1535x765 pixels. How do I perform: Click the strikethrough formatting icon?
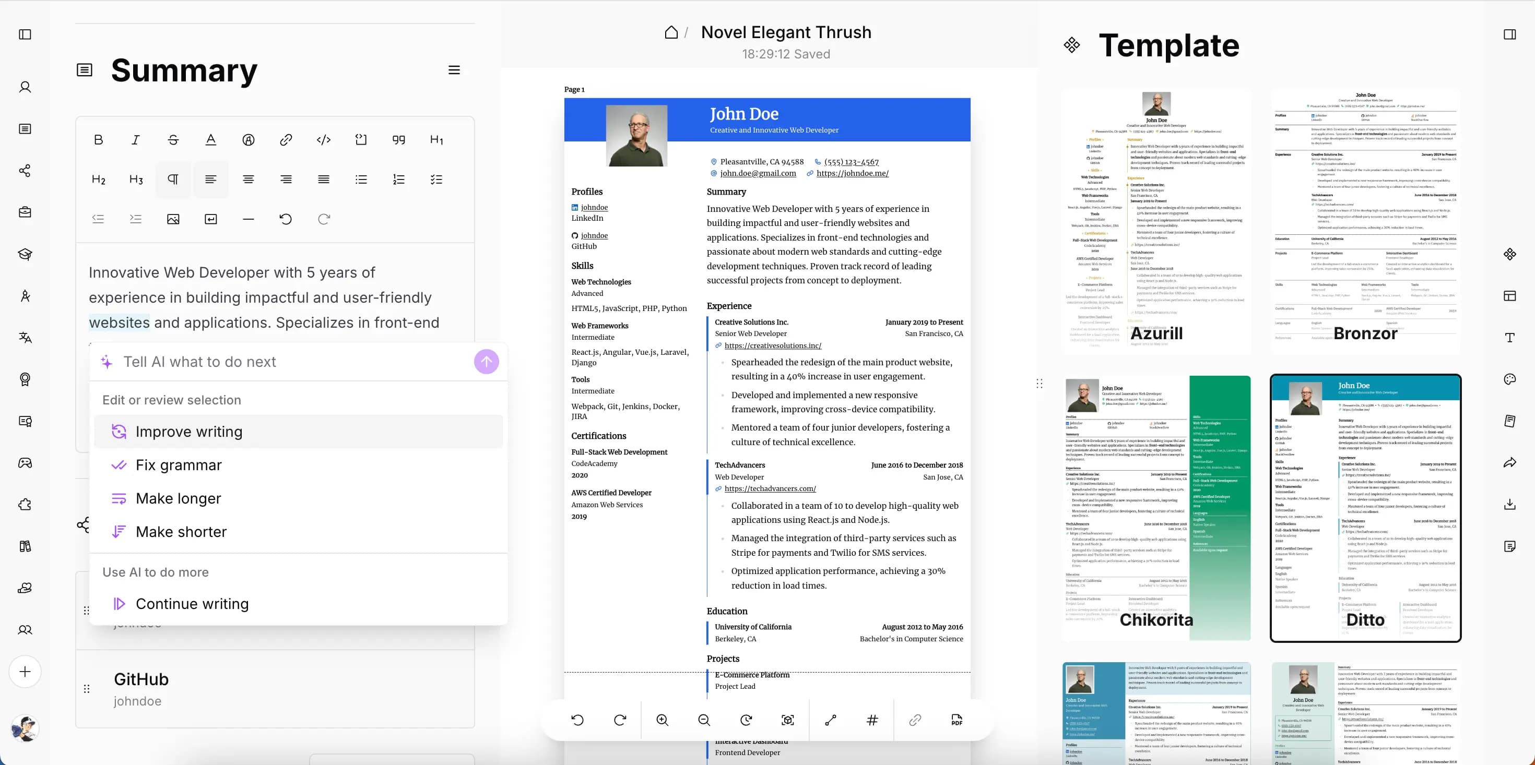coord(173,140)
